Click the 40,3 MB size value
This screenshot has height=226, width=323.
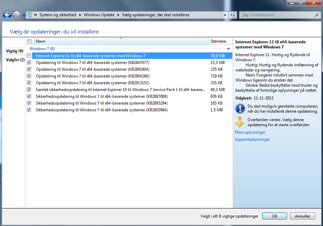pos(217,90)
